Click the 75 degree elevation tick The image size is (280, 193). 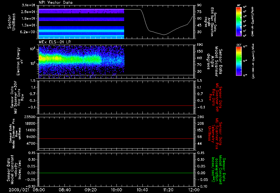tap(199, 12)
